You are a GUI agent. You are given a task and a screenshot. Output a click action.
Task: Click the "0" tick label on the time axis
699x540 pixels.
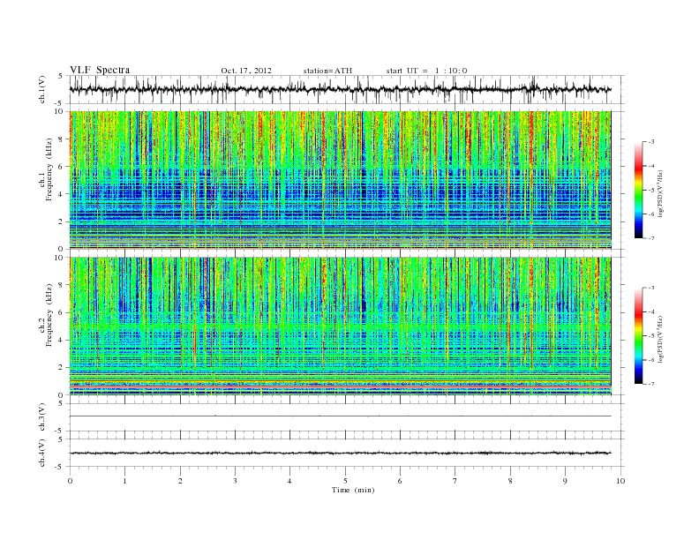point(70,481)
